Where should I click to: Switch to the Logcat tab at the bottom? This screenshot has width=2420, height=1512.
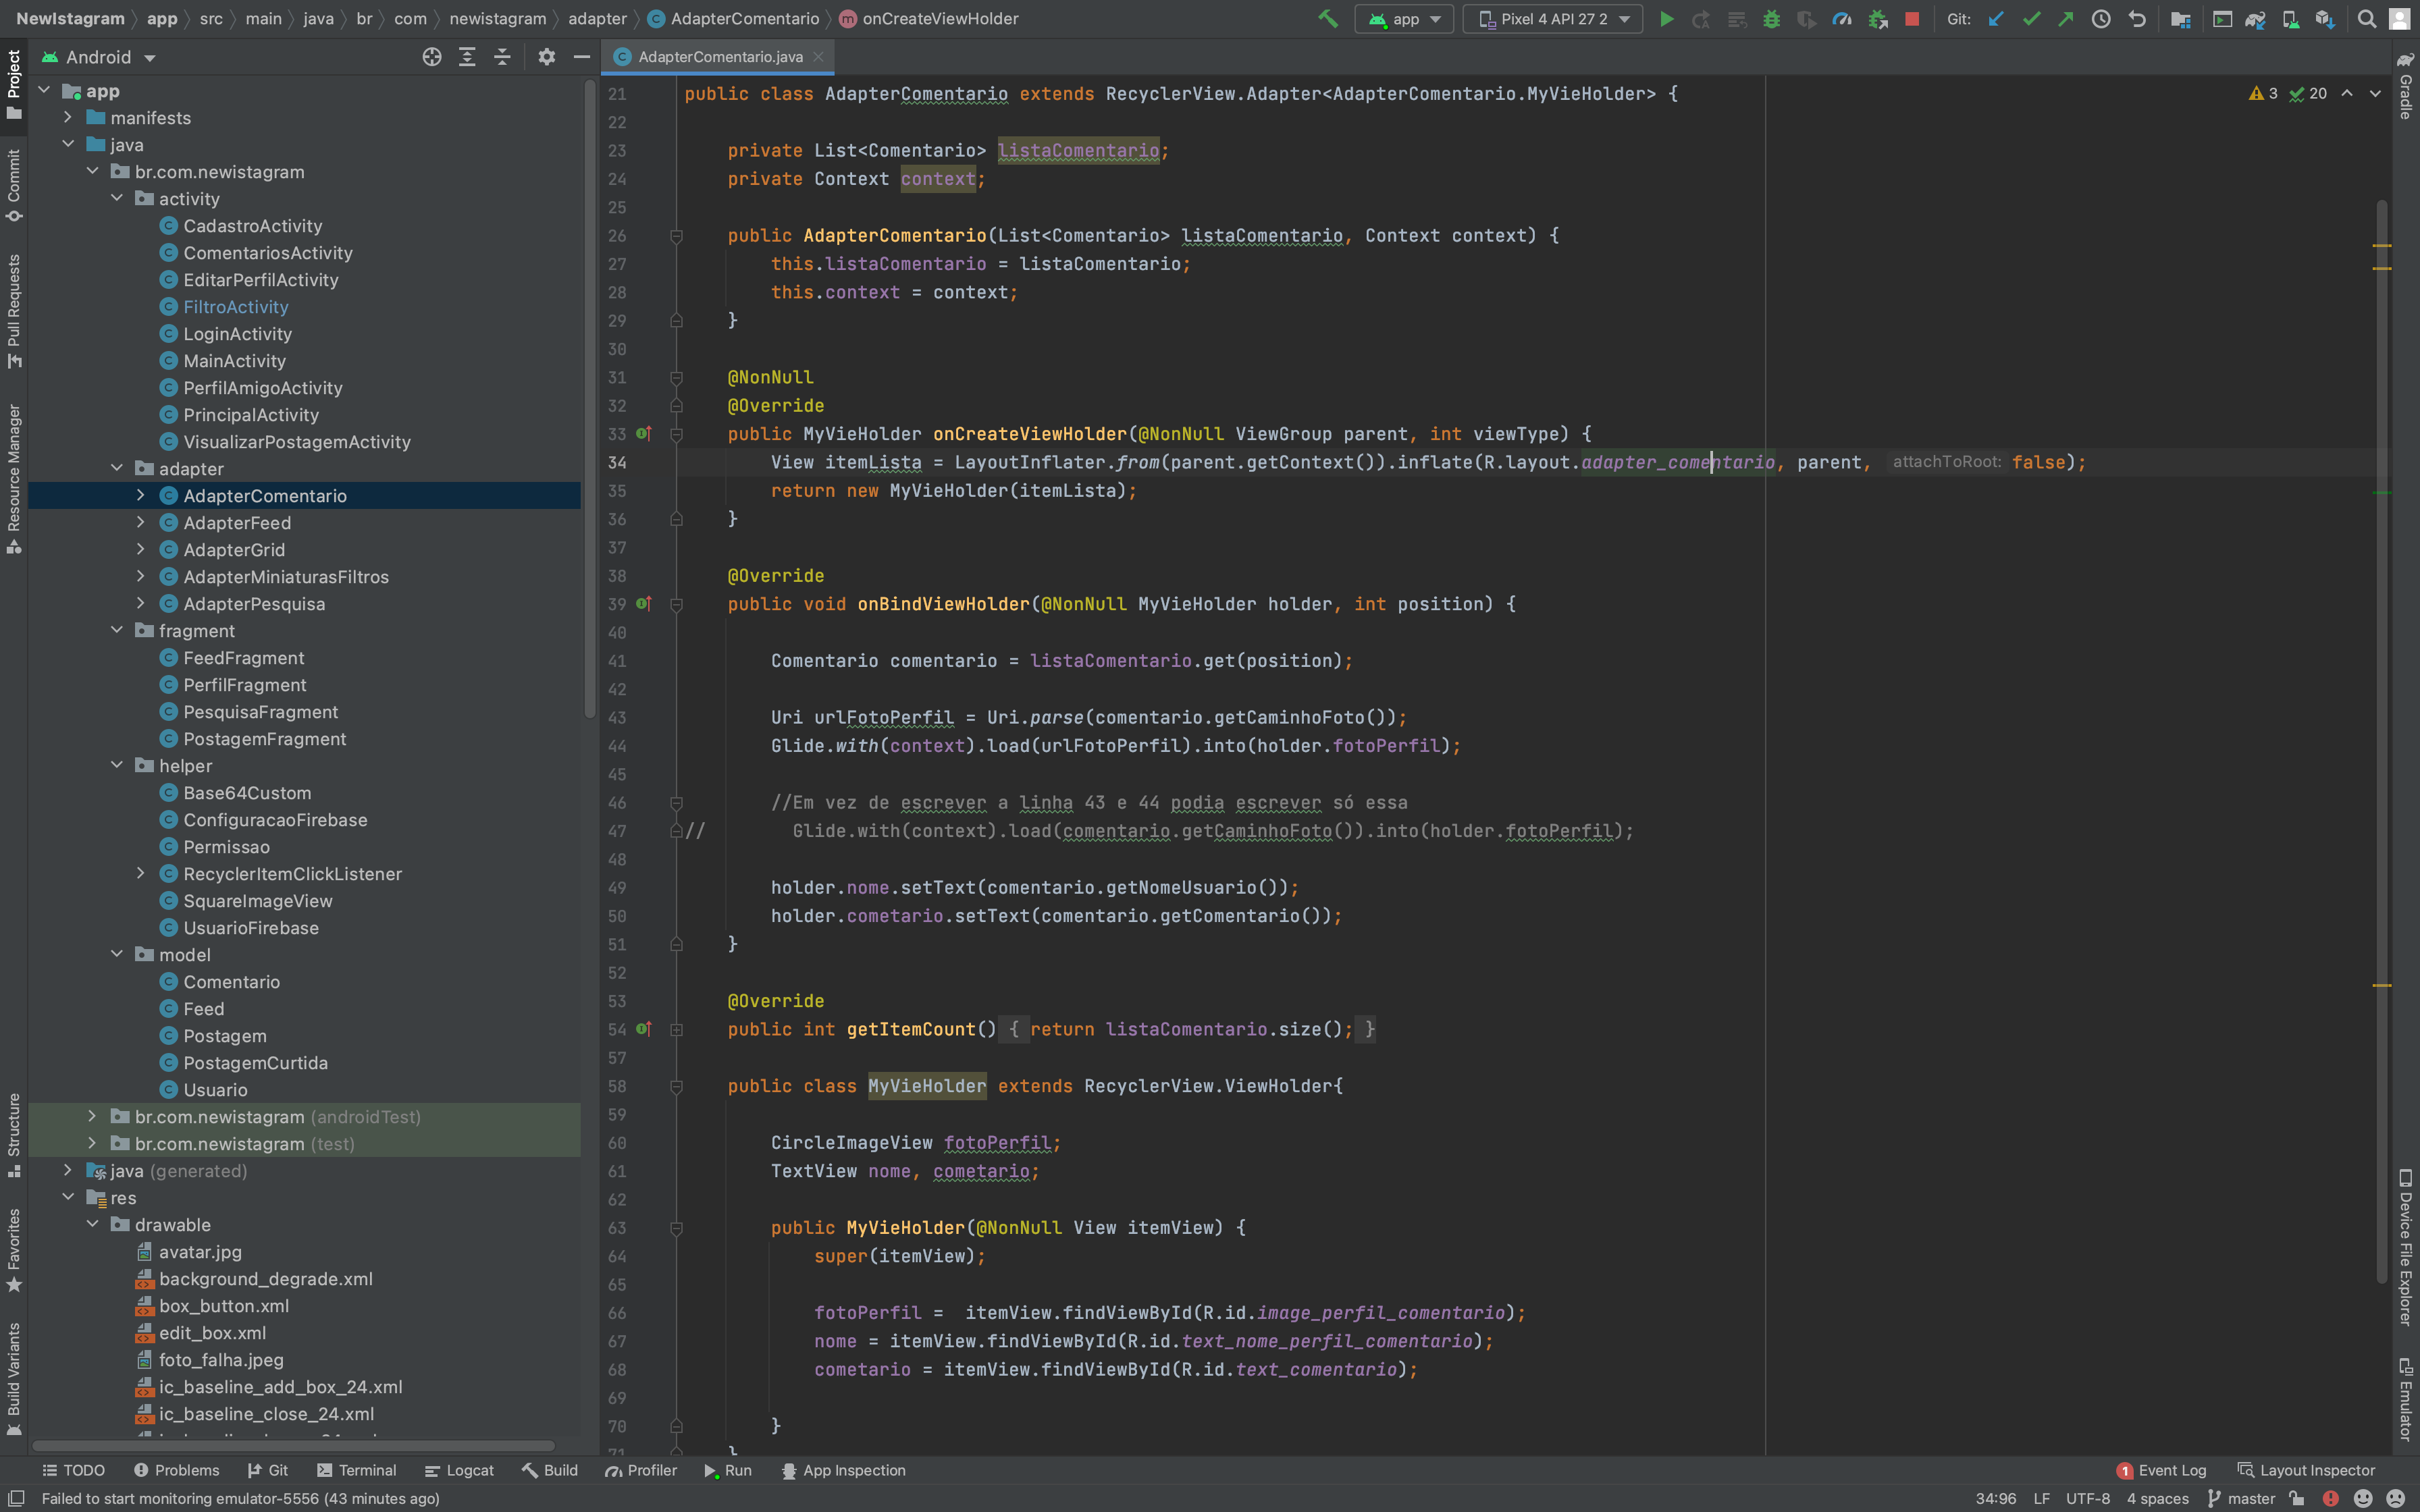460,1470
